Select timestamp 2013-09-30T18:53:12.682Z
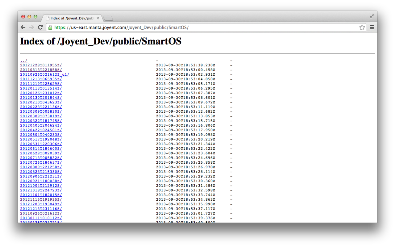Viewport: 395px width, 247px height. tap(185, 111)
